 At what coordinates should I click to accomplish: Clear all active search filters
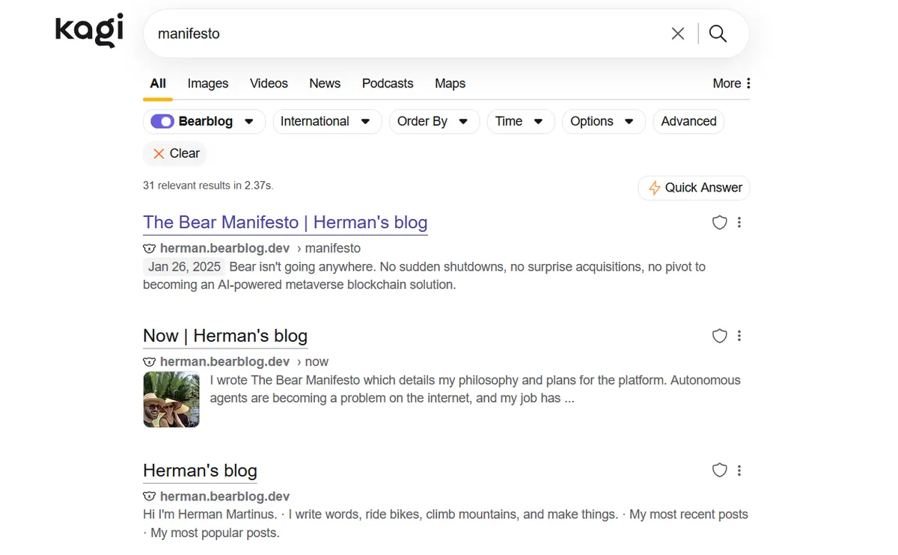[175, 153]
